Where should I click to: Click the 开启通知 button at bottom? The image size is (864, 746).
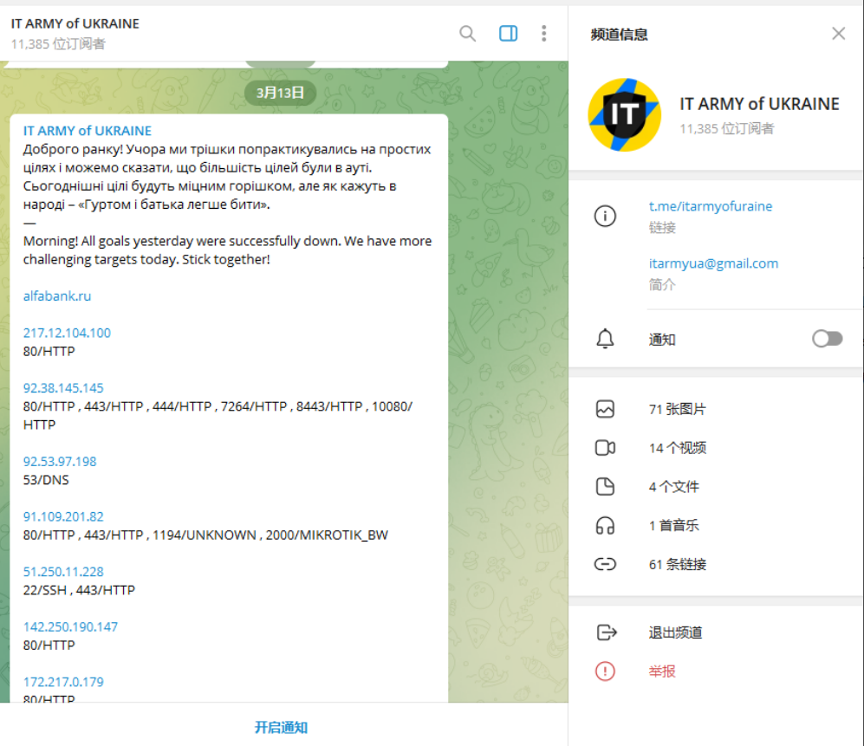coord(281,727)
